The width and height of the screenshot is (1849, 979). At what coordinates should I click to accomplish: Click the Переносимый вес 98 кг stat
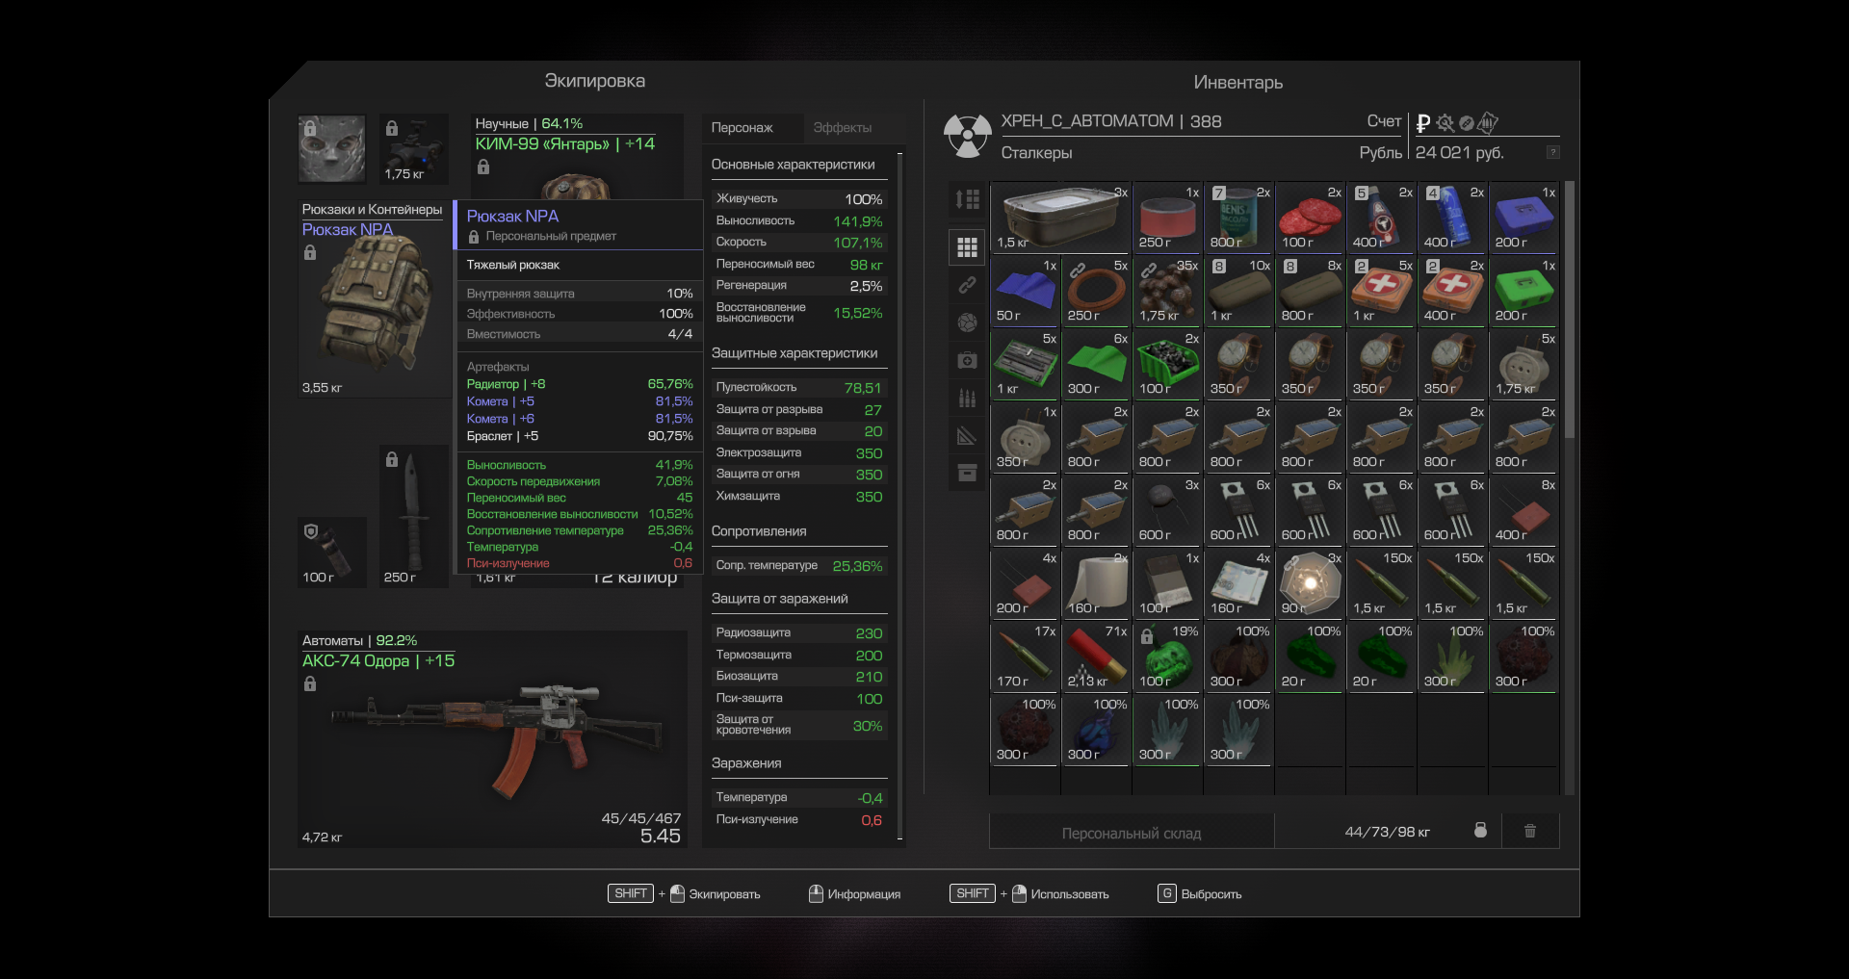click(798, 264)
